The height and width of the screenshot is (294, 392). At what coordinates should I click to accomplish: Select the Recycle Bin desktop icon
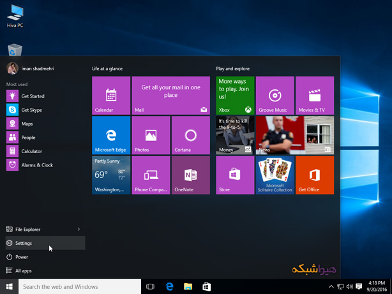pyautogui.click(x=15, y=50)
